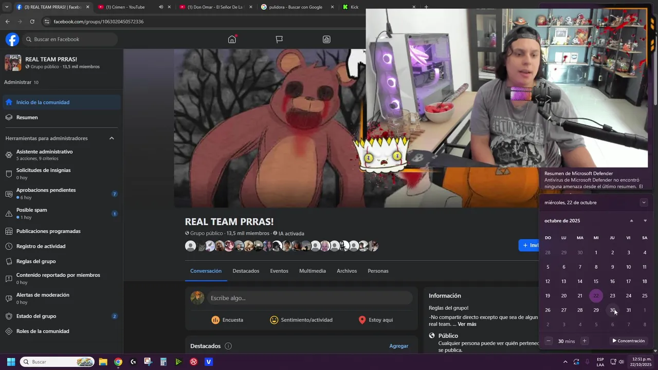The height and width of the screenshot is (370, 658).
Task: Click the Destacados info icon
Action: point(228,346)
